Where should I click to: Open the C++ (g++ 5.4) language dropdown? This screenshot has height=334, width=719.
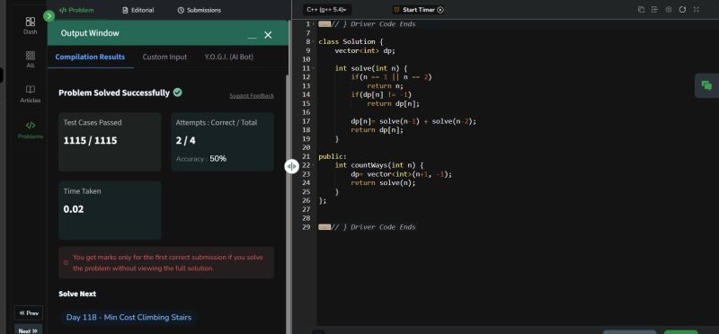tap(327, 10)
